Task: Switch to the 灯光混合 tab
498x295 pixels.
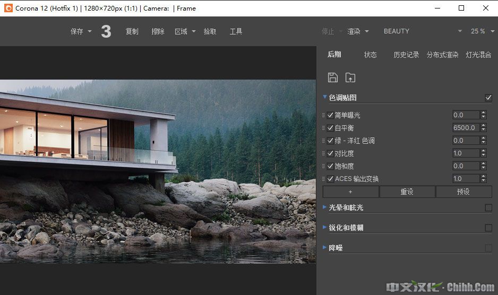Action: pyautogui.click(x=478, y=55)
